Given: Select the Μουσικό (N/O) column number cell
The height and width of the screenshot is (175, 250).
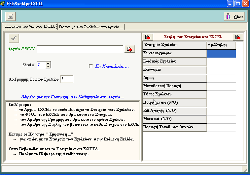Looking at the screenshot, I should tap(221, 119).
